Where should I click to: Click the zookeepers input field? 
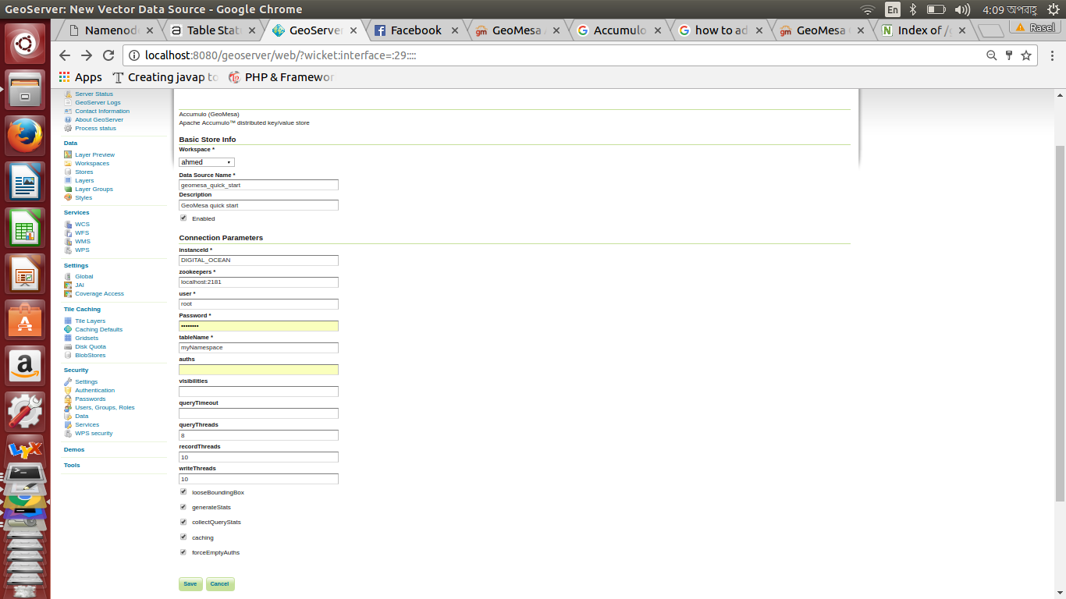[258, 282]
